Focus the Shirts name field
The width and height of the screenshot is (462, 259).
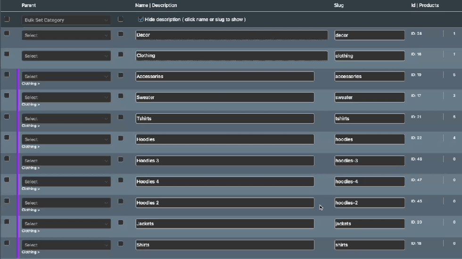tap(225, 244)
